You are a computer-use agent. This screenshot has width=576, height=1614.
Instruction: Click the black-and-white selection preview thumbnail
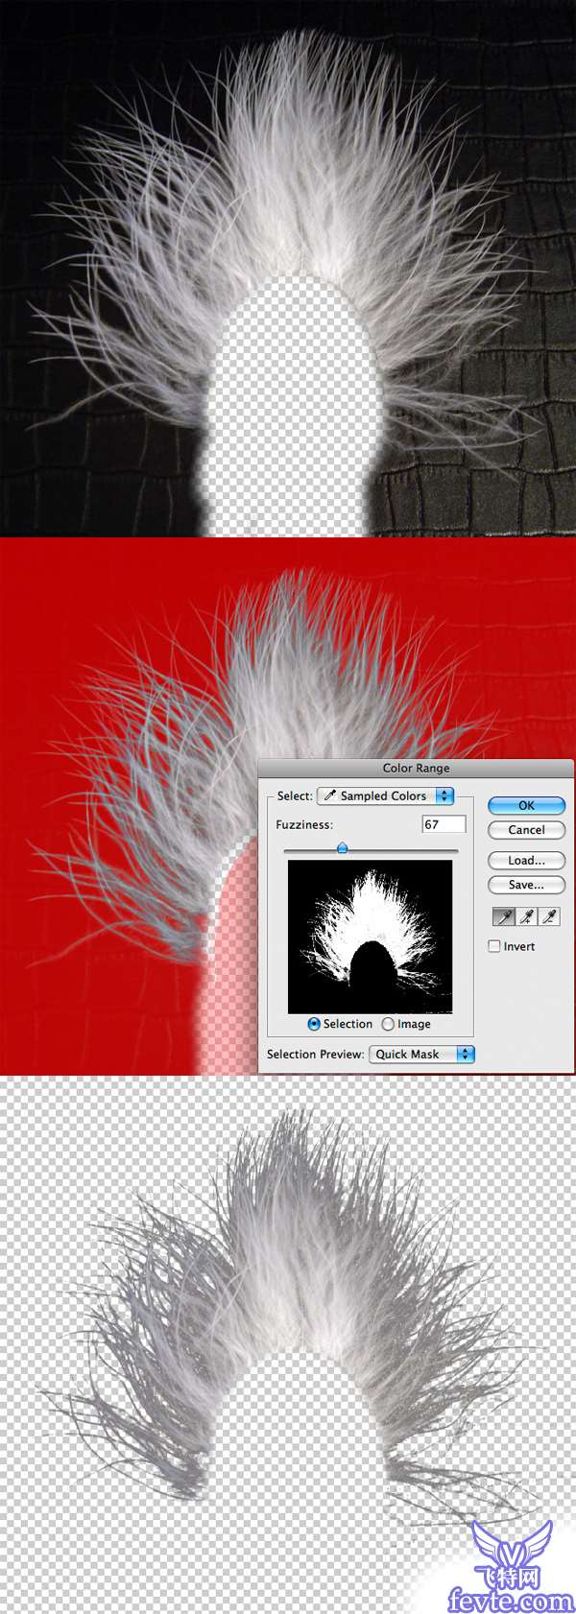pos(370,937)
